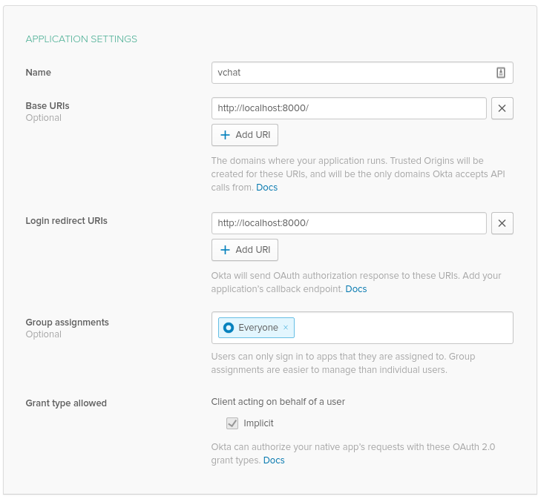Toggle the Implicit grant type checkbox

pyautogui.click(x=232, y=423)
